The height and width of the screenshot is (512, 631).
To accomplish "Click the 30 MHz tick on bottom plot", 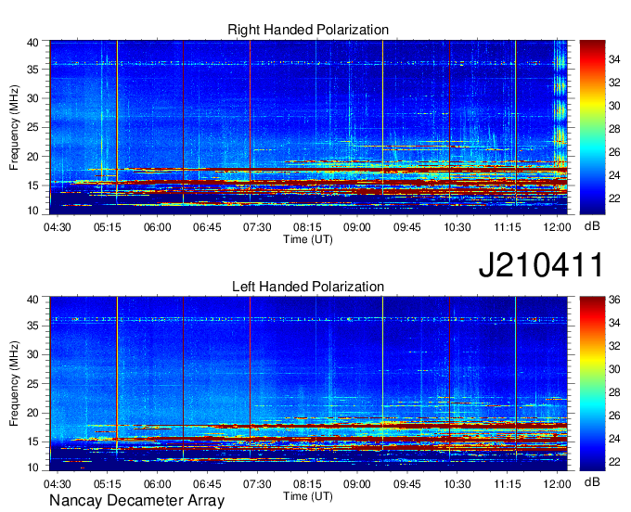I will point(33,354).
